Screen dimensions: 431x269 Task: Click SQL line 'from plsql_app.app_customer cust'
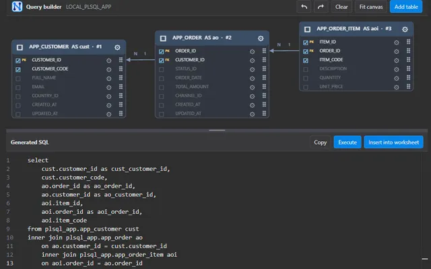(x=84, y=229)
